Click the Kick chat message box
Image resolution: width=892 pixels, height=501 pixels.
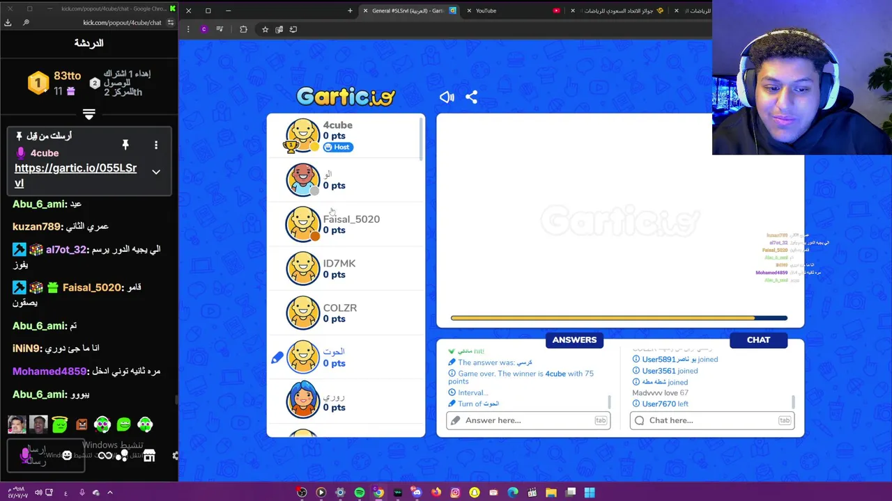click(46, 456)
